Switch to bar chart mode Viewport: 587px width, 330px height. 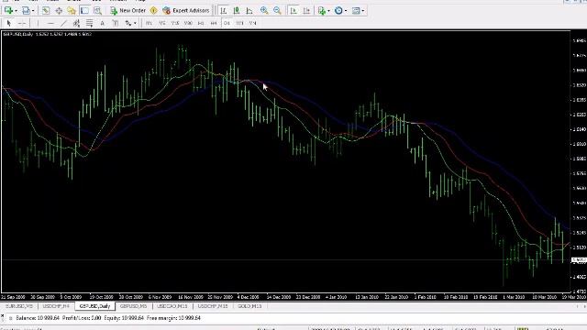tap(224, 10)
